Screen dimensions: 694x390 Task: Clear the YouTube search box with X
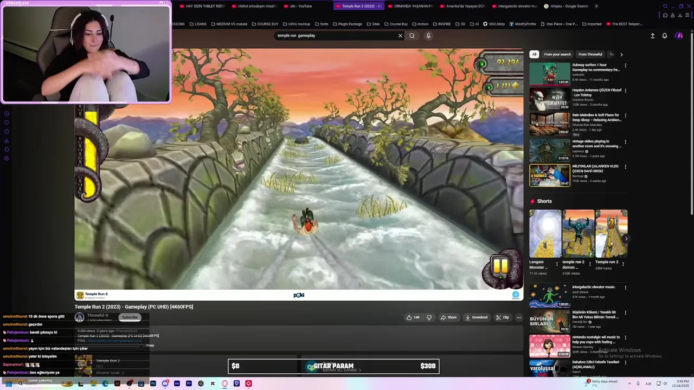(400, 36)
